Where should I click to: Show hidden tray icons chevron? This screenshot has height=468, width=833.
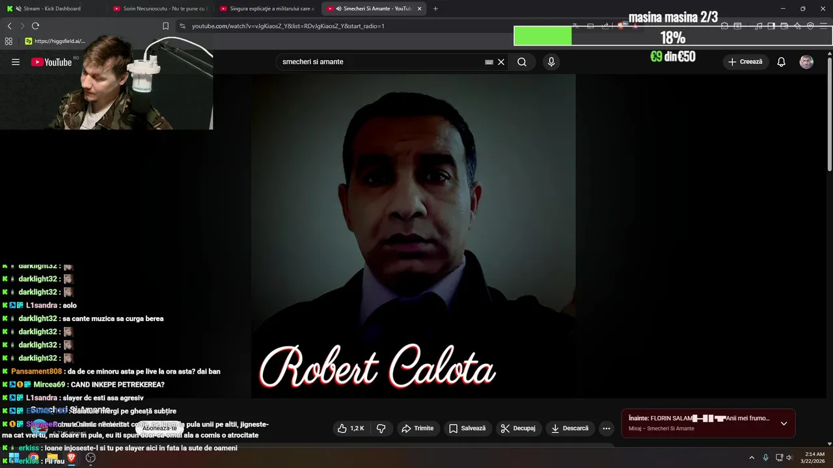tap(752, 458)
